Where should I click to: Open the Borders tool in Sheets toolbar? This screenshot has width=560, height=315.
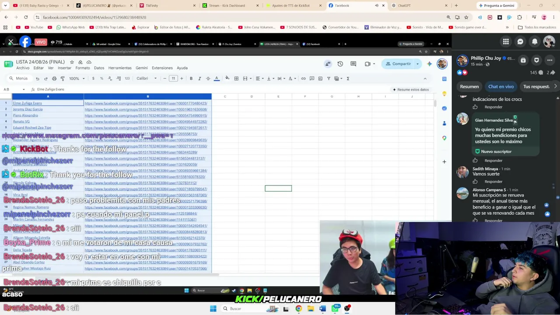[236, 79]
